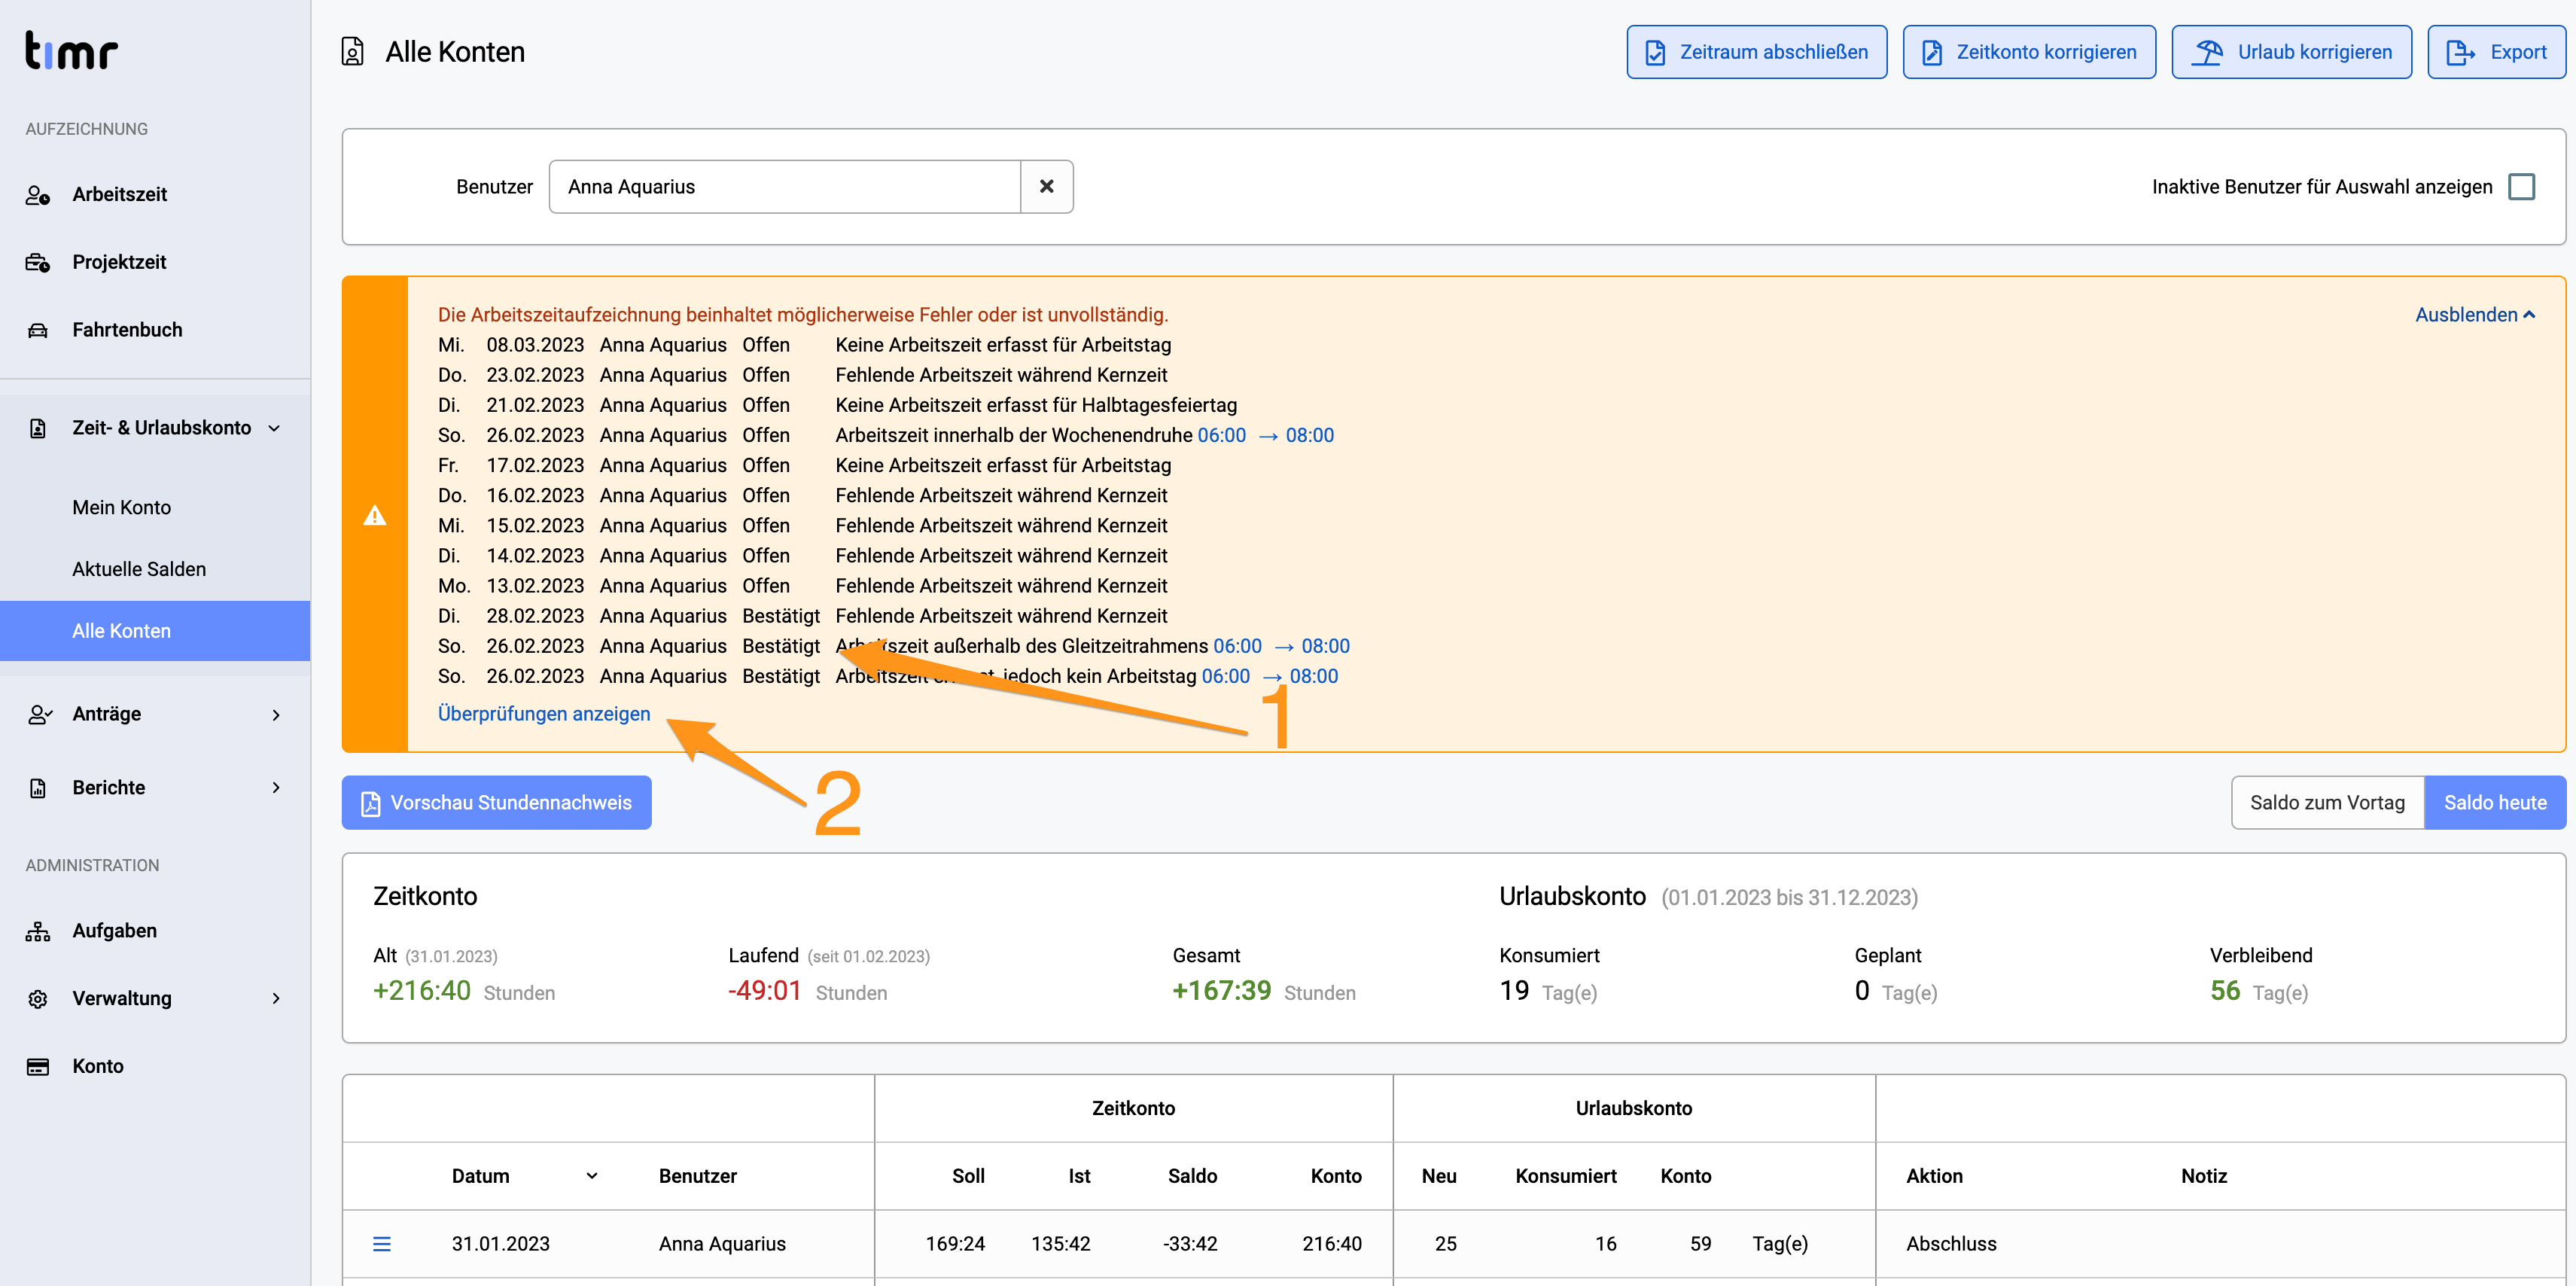Click the Aufgaben hierarchy icon

(38, 931)
